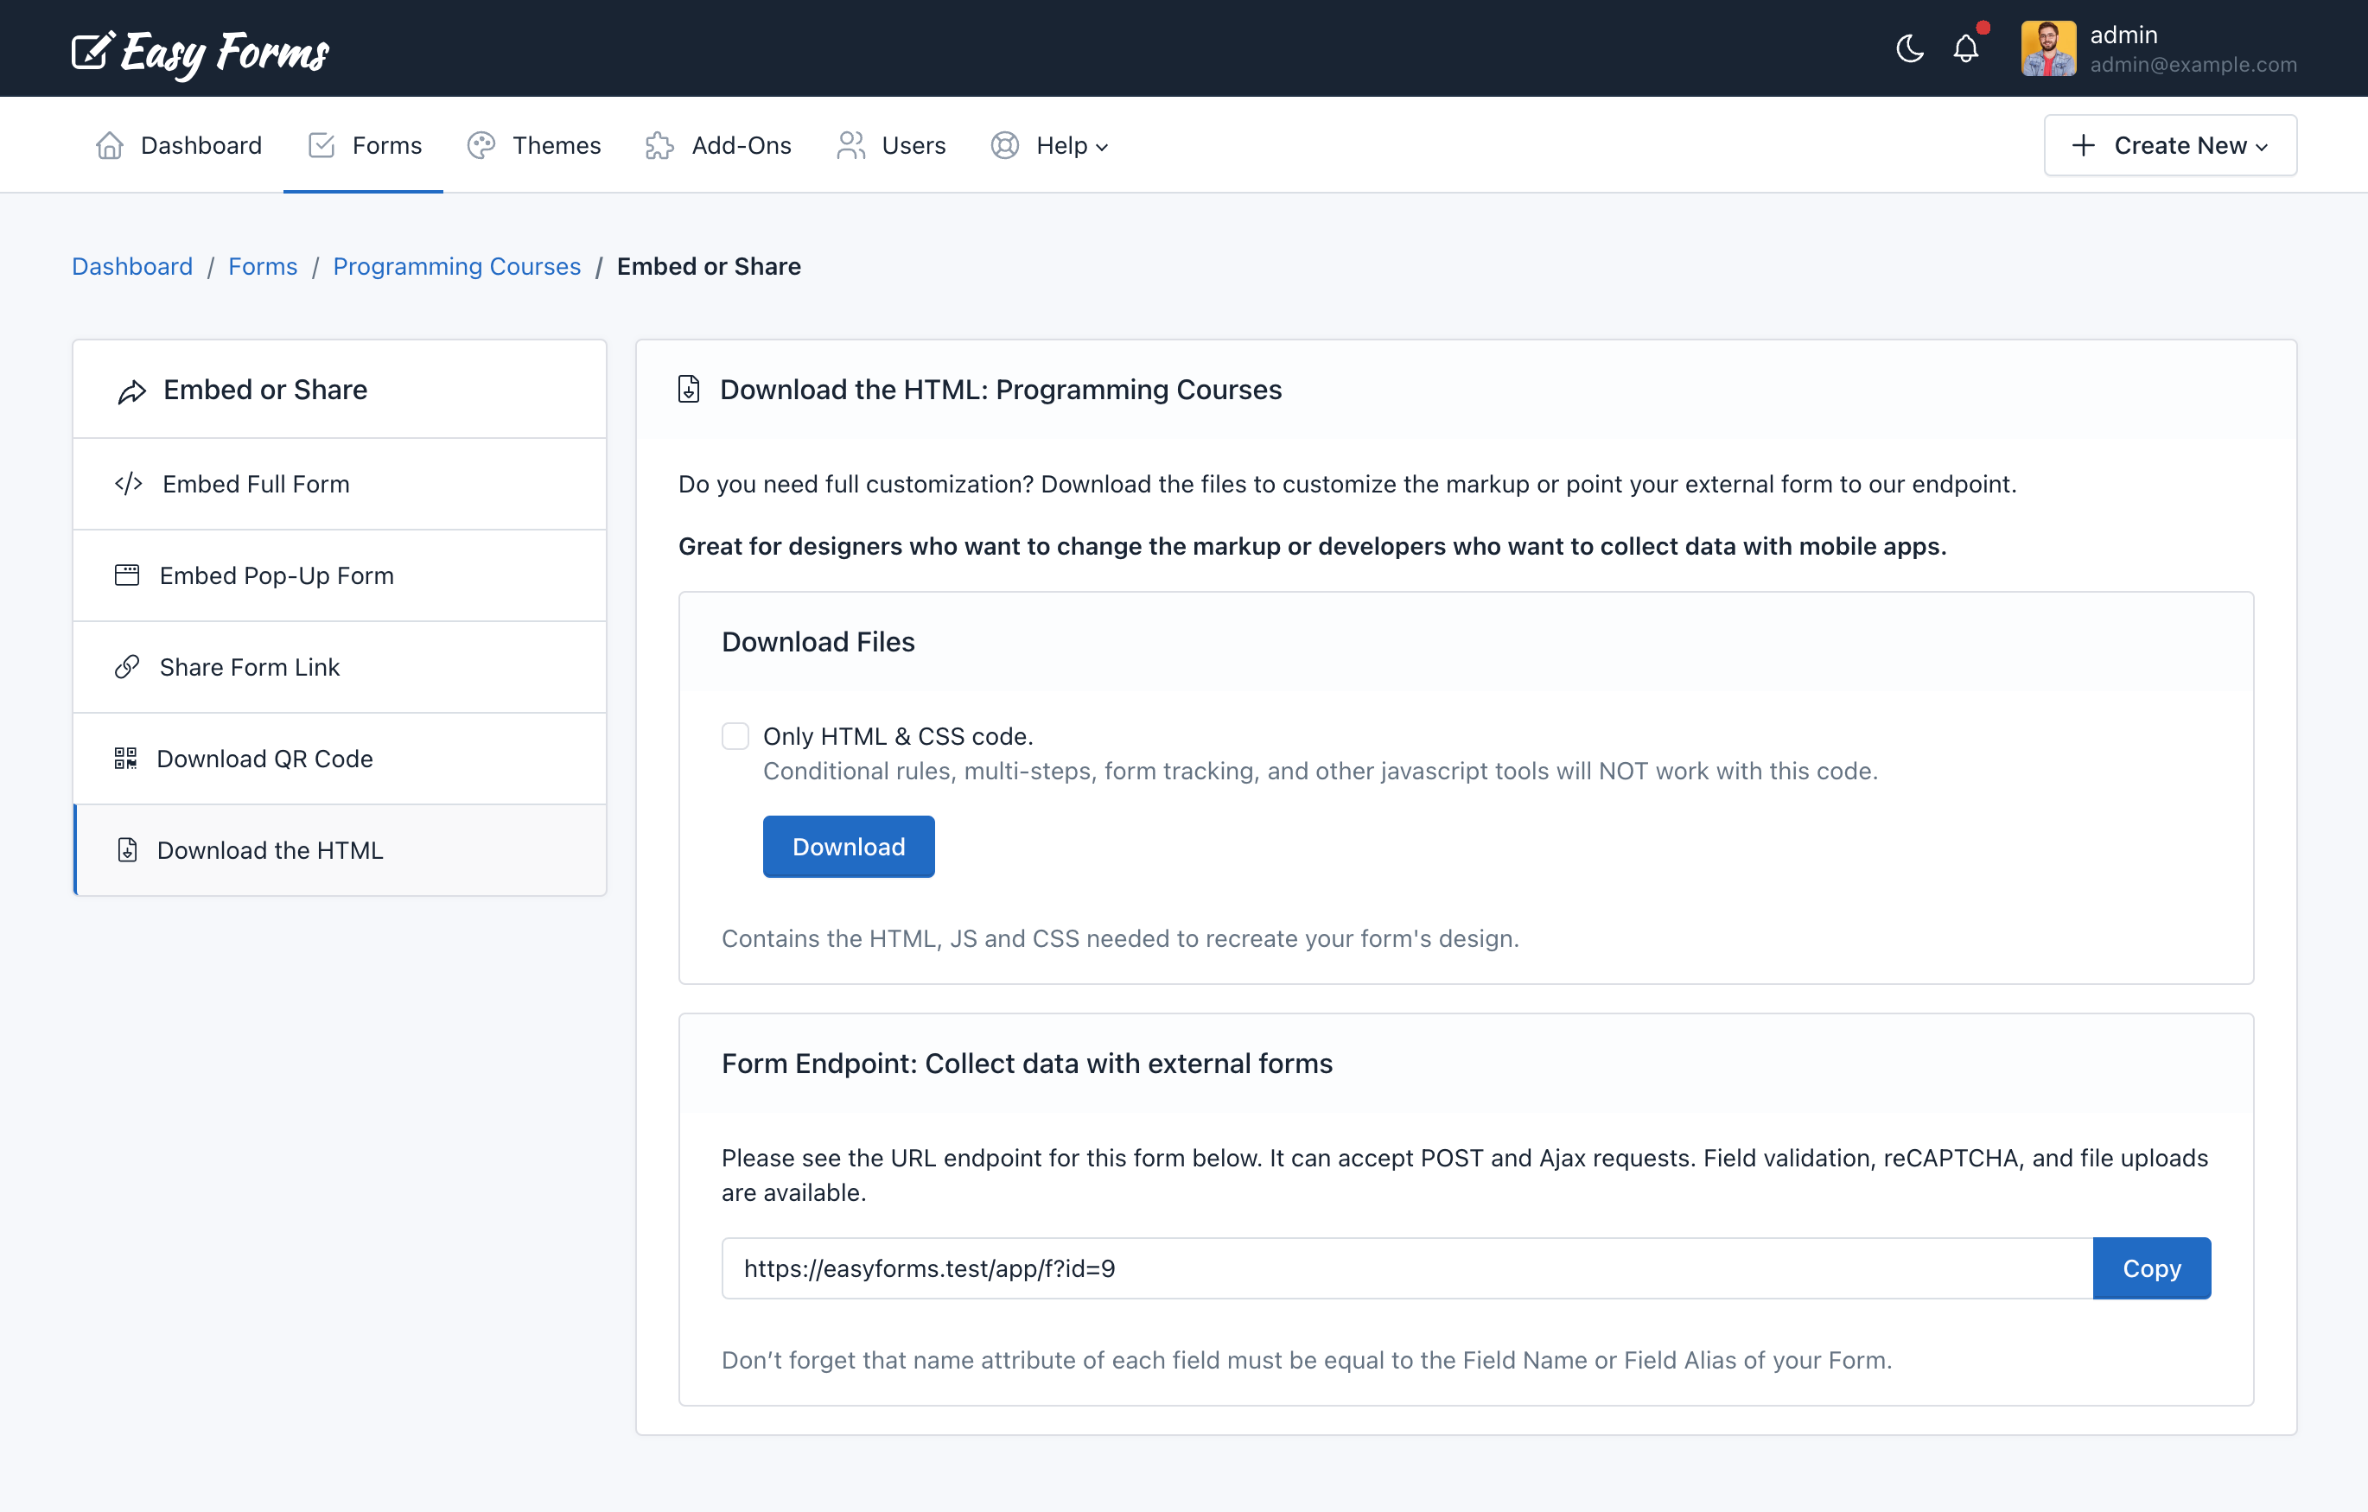Viewport: 2368px width, 1512px height.
Task: Open the notifications bell icon
Action: pyautogui.click(x=1966, y=48)
